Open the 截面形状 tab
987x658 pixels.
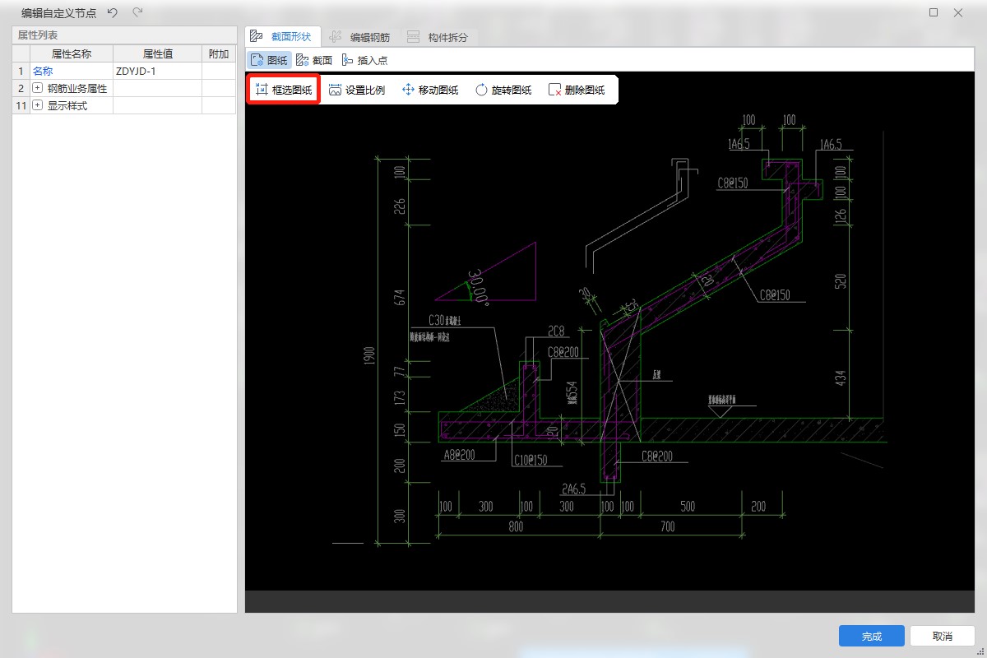[x=281, y=37]
